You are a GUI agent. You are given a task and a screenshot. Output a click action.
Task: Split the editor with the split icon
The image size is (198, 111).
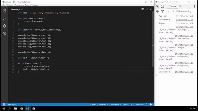(x=143, y=9)
